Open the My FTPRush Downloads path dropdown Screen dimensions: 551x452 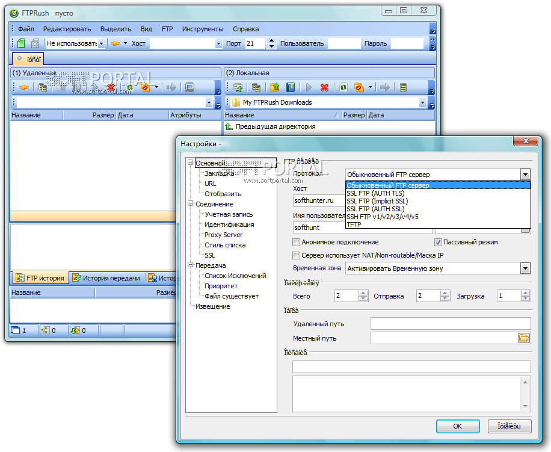coord(422,103)
